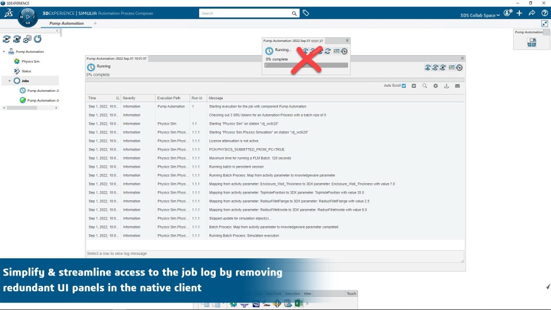Image resolution: width=551 pixels, height=310 pixels.
Task: Open the help question mark icon
Action: point(544,13)
